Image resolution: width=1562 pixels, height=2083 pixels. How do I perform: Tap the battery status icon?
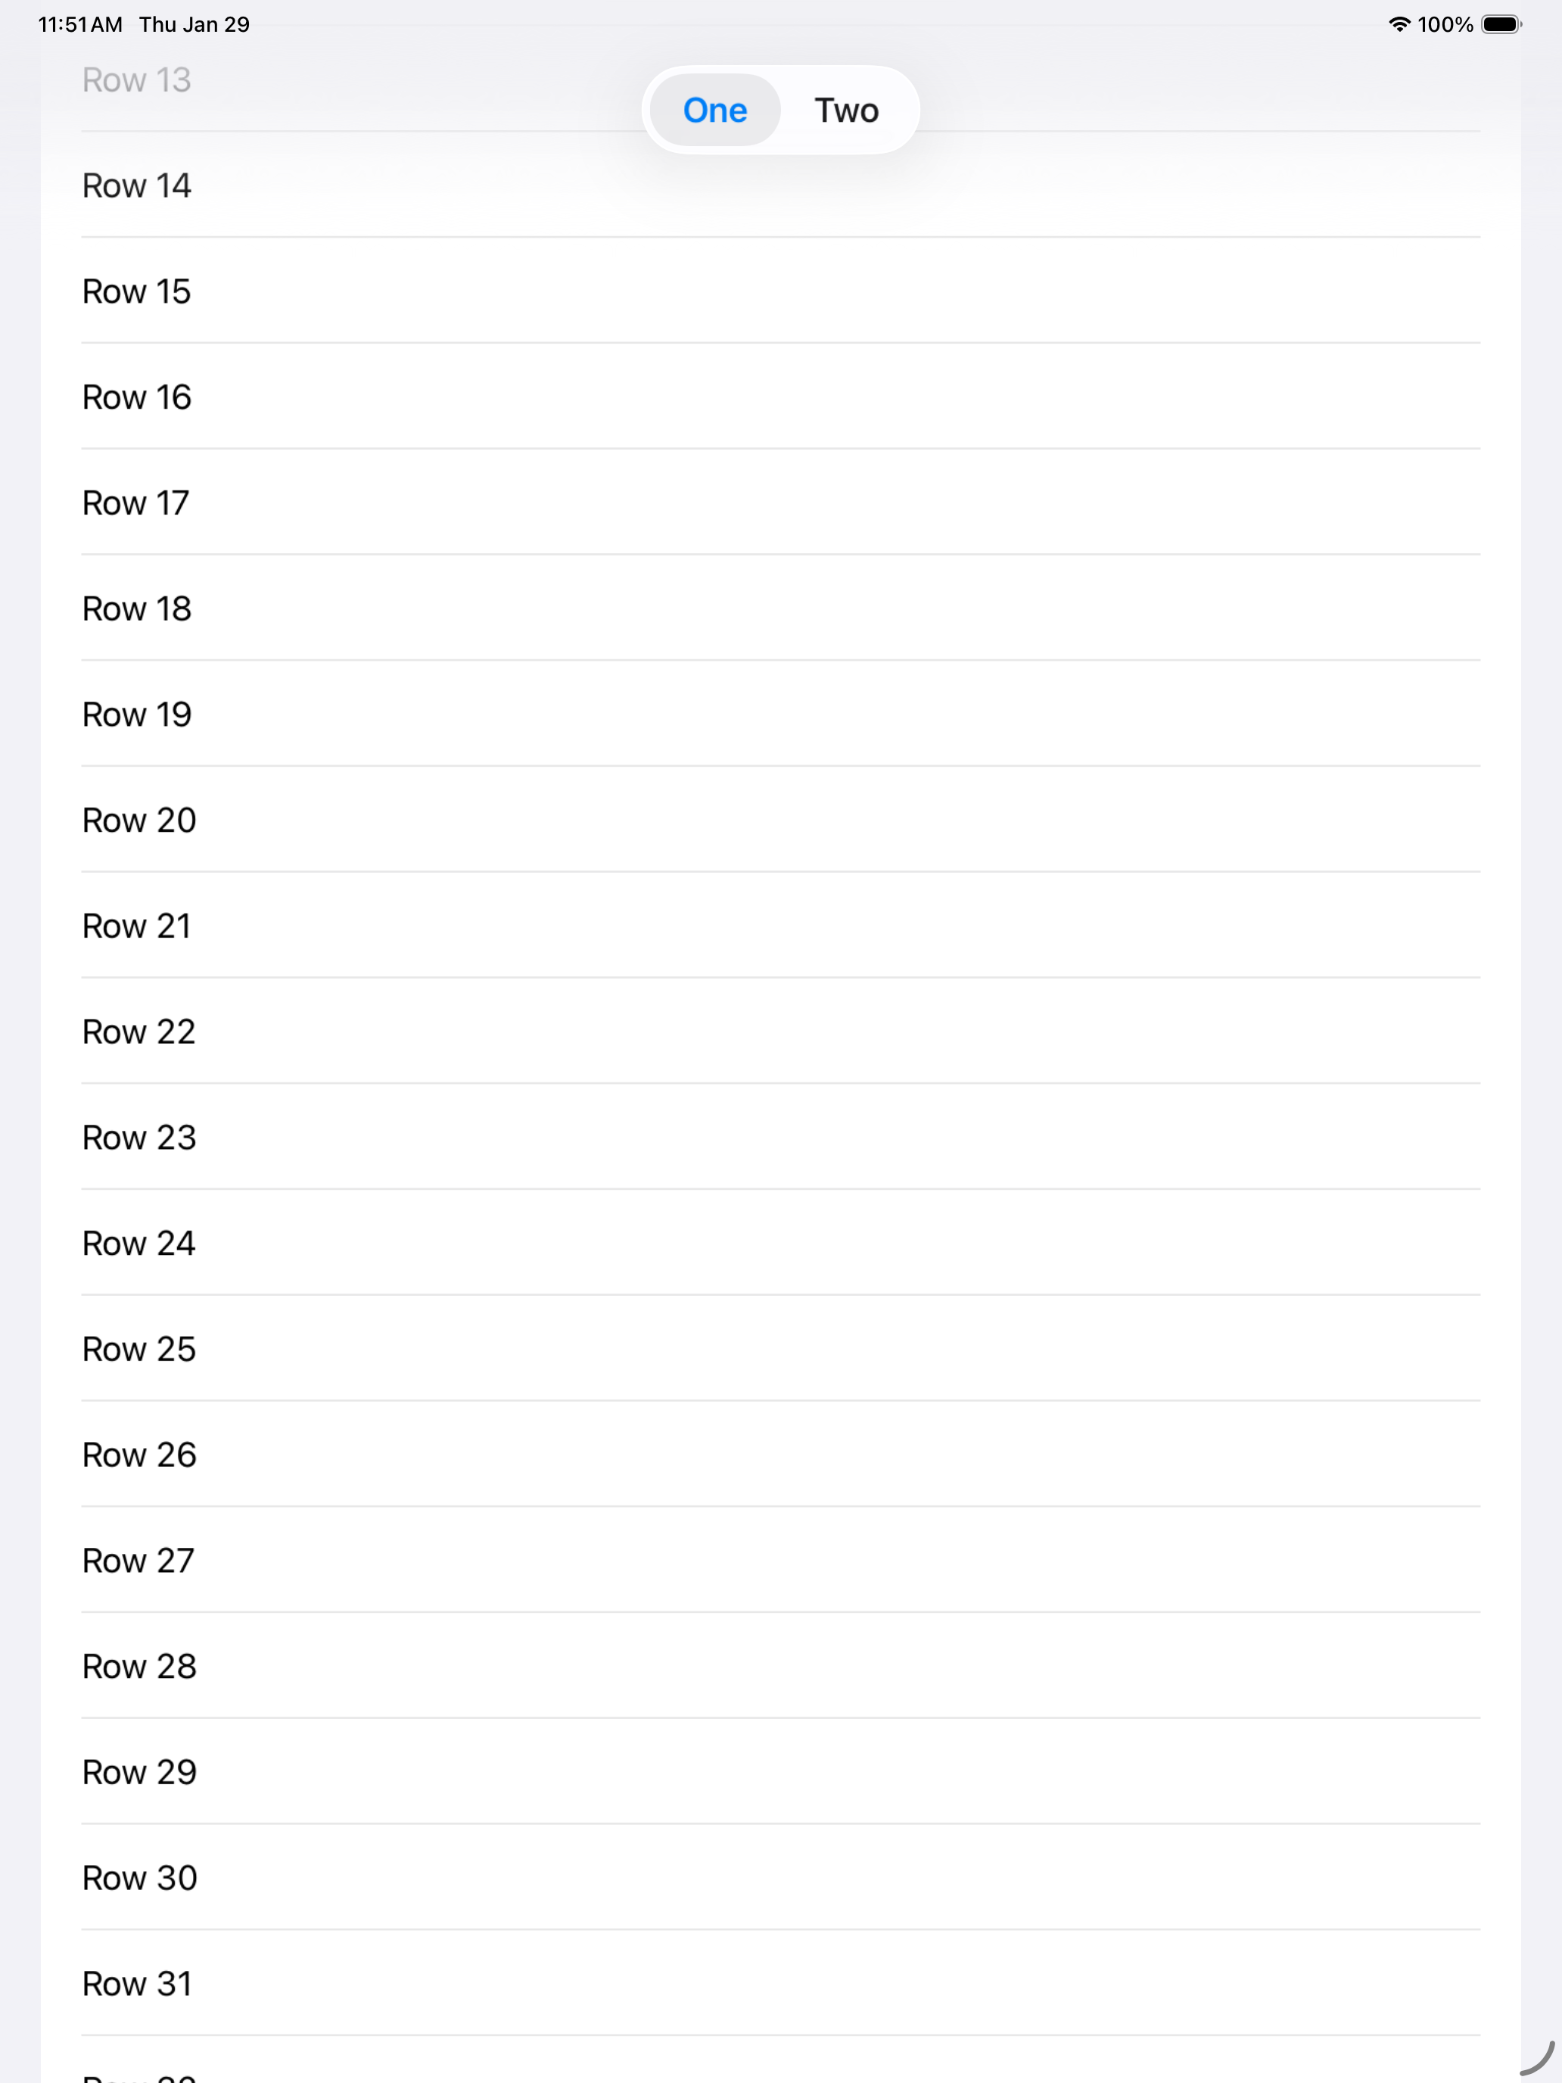point(1501,24)
